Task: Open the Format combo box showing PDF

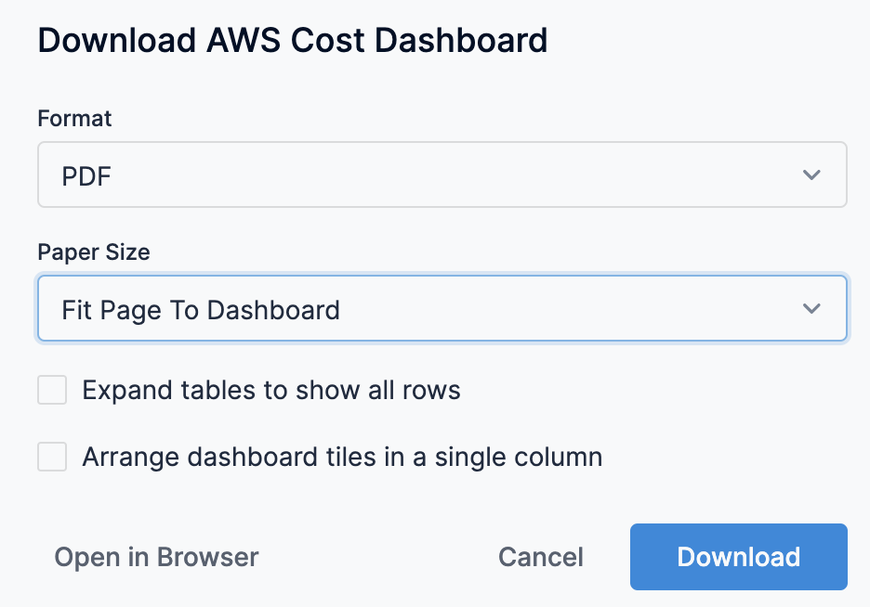Action: (x=442, y=174)
